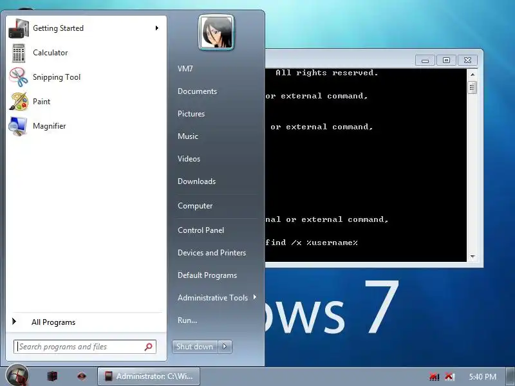Open Downloads folder
The width and height of the screenshot is (515, 386).
pyautogui.click(x=197, y=181)
